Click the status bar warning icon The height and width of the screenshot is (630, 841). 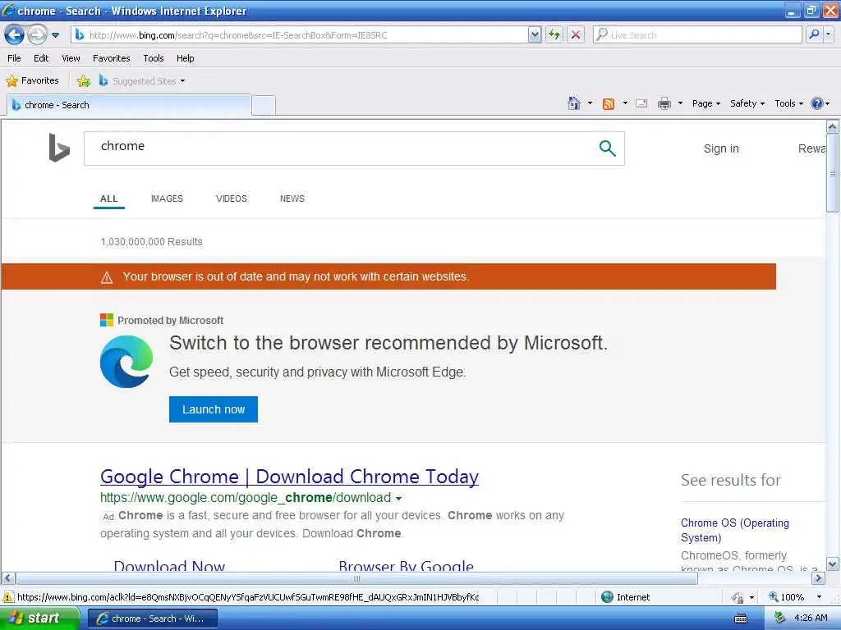8,597
